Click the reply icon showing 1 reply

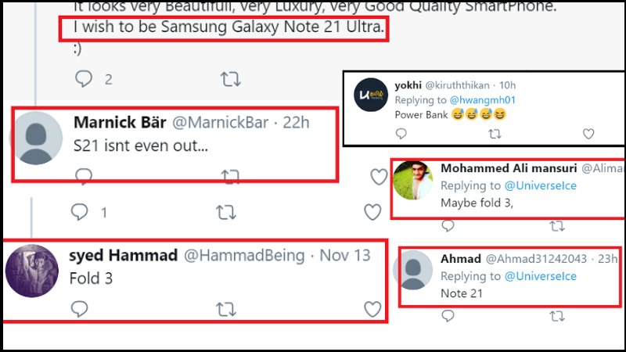(82, 212)
